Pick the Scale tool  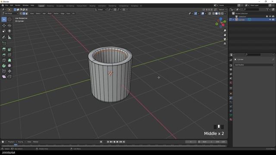pyautogui.click(x=4, y=31)
